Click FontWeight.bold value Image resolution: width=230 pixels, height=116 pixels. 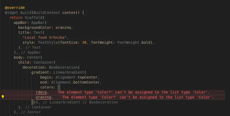point(134,42)
